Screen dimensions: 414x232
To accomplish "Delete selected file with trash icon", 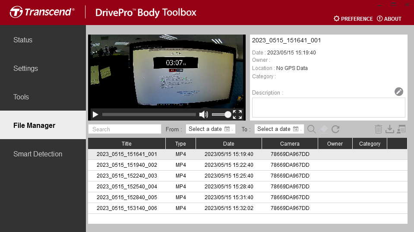I will coord(378,129).
